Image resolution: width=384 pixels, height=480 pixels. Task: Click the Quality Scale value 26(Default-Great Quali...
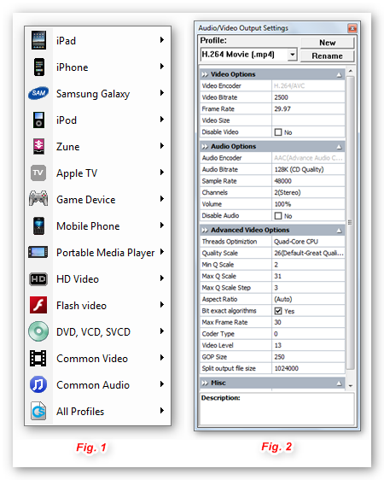tap(308, 253)
